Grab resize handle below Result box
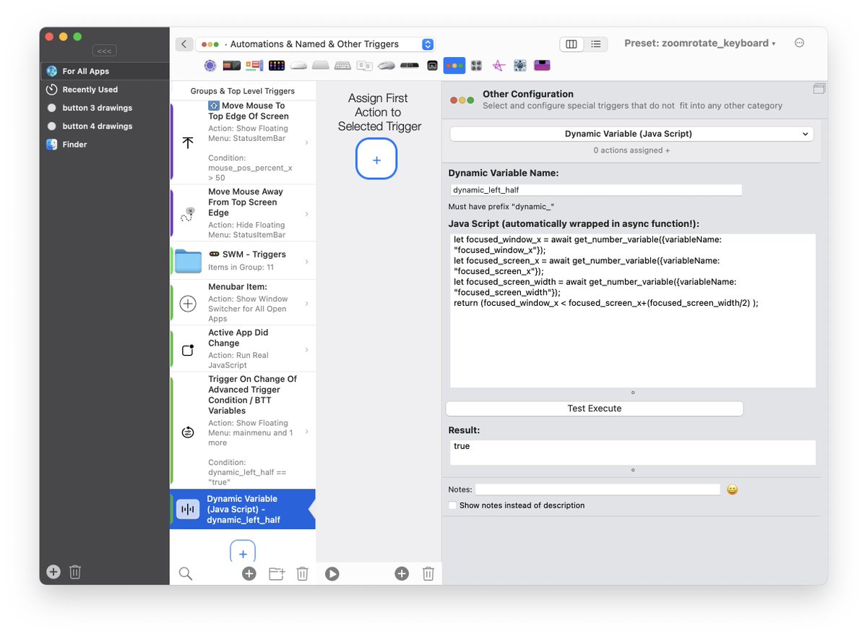This screenshot has width=867, height=637. tap(633, 470)
